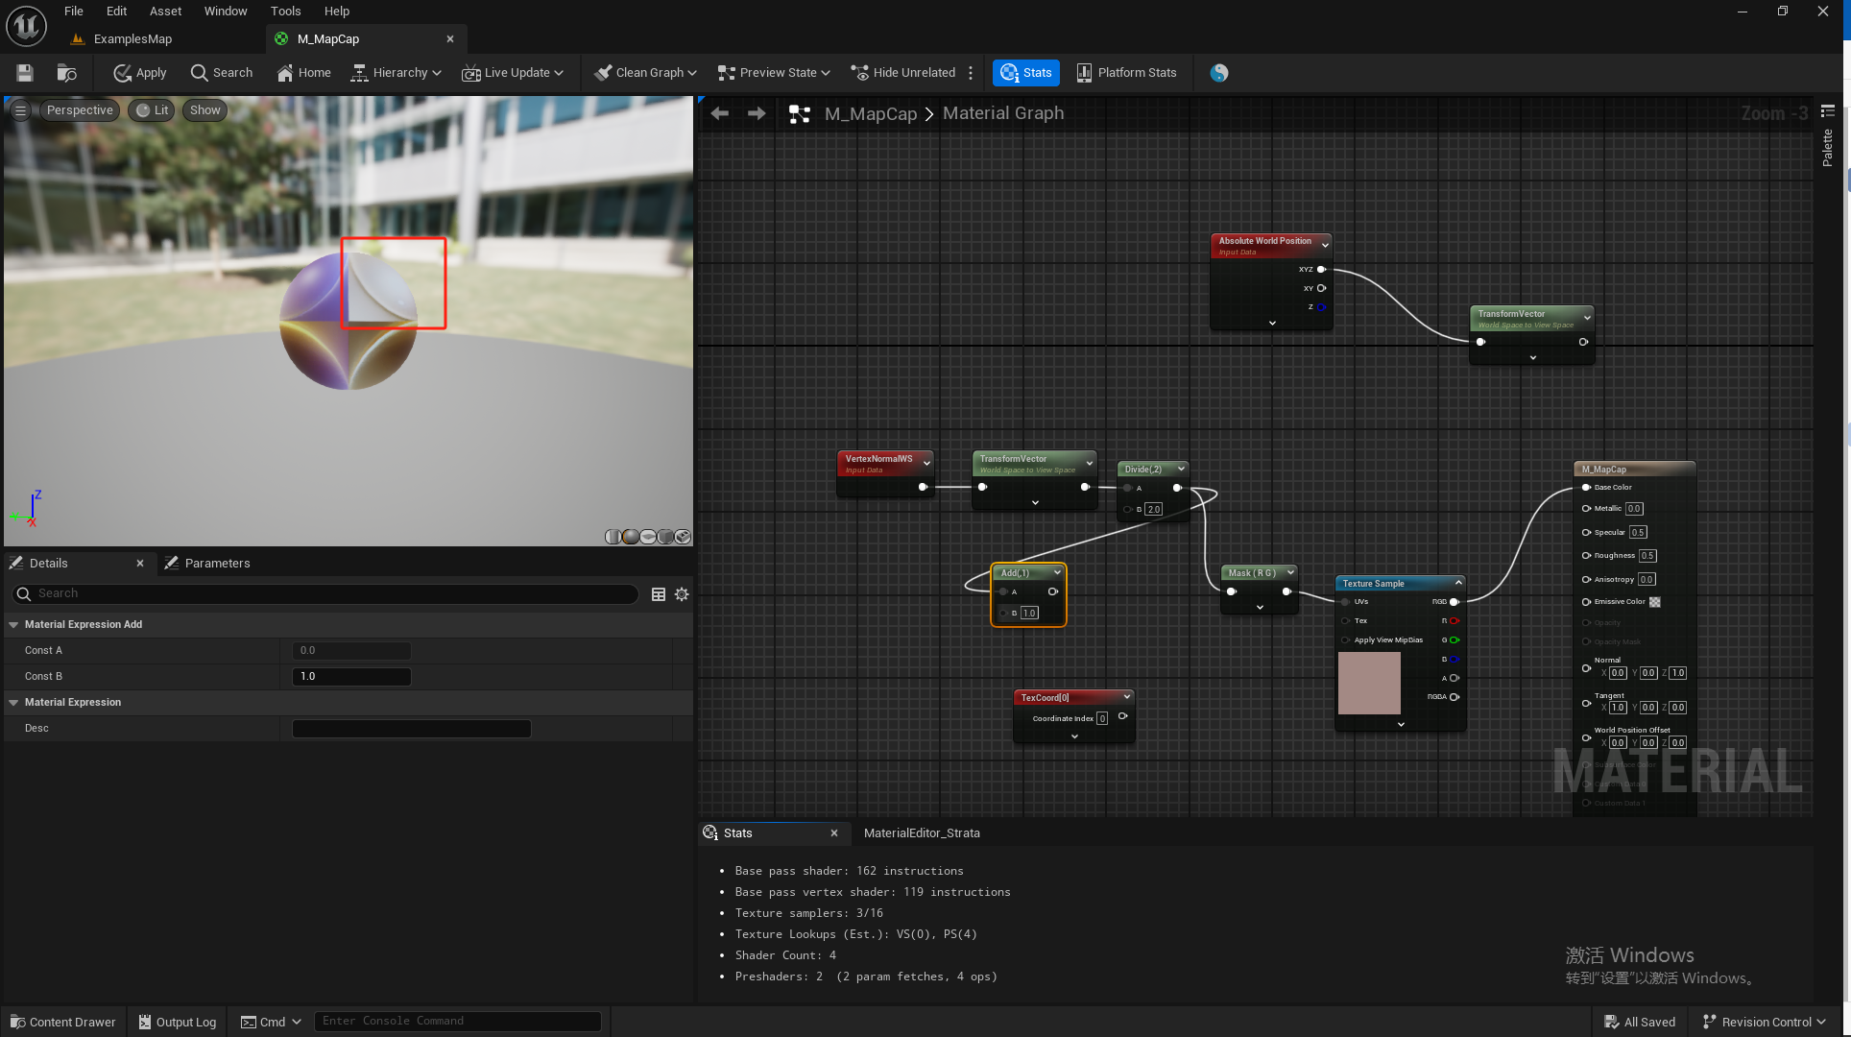Viewport: 1851px width, 1037px height.
Task: Click the Output Log button
Action: tap(178, 1022)
